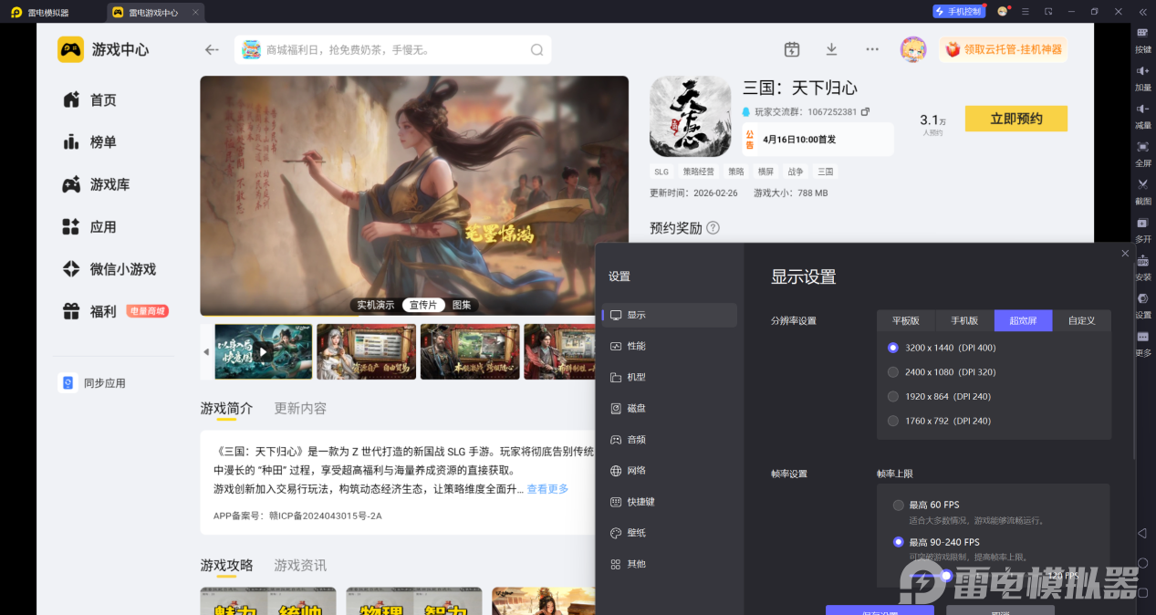Tap the Android back triangle button
Viewport: 1156px width, 615px height.
1142,533
